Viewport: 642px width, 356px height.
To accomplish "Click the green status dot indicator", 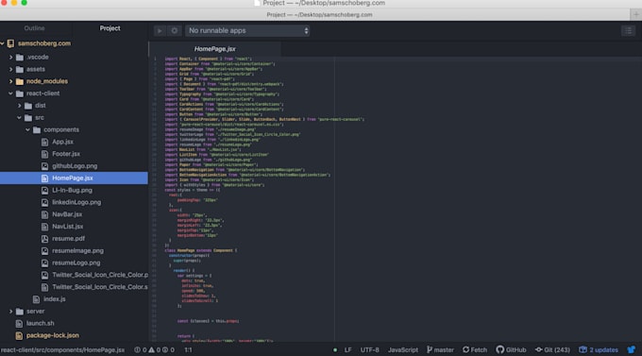I will tap(335, 349).
